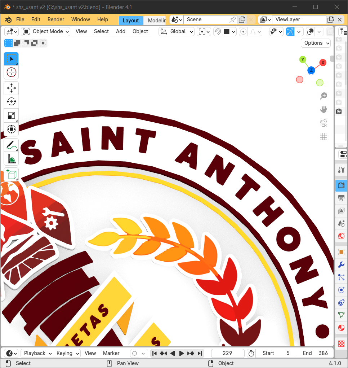Viewport: 348px width, 368px height.
Task: Open Output properties tab
Action: pos(341,198)
